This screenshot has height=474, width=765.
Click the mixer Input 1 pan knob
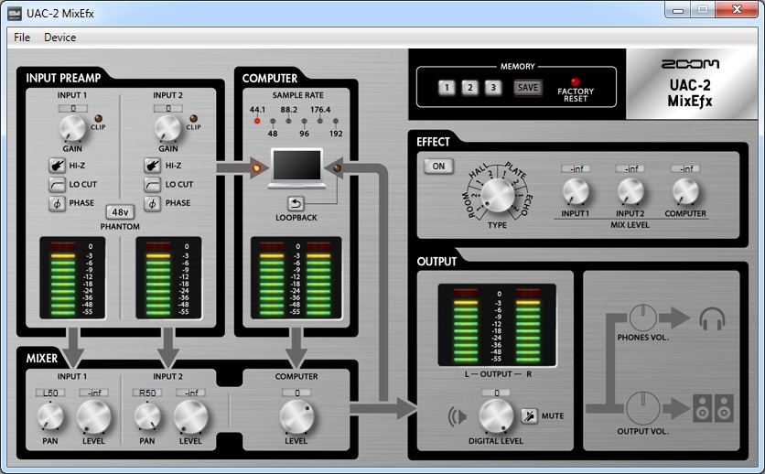(x=50, y=416)
